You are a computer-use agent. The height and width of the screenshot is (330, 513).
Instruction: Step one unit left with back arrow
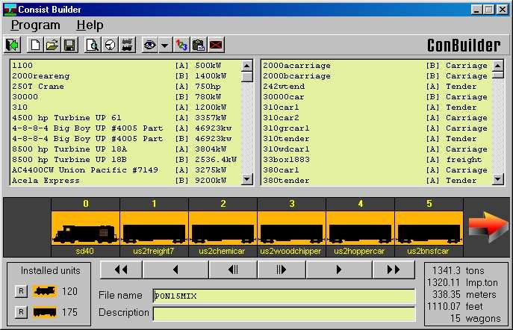click(x=175, y=270)
